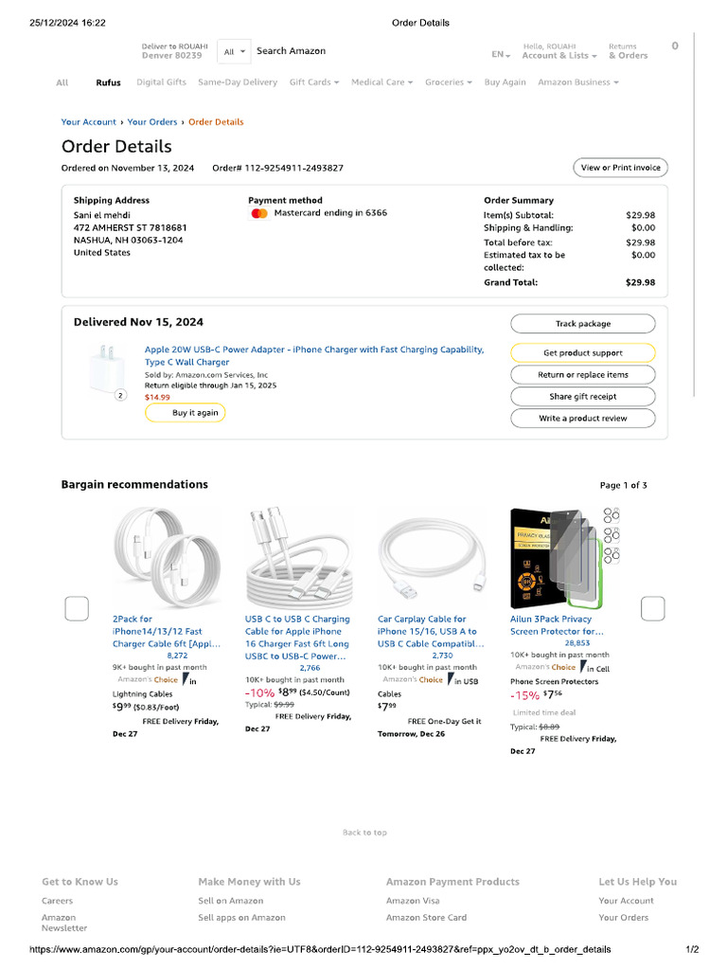The width and height of the screenshot is (727, 970).
Task: Click View or Print invoice button
Action: coord(620,168)
